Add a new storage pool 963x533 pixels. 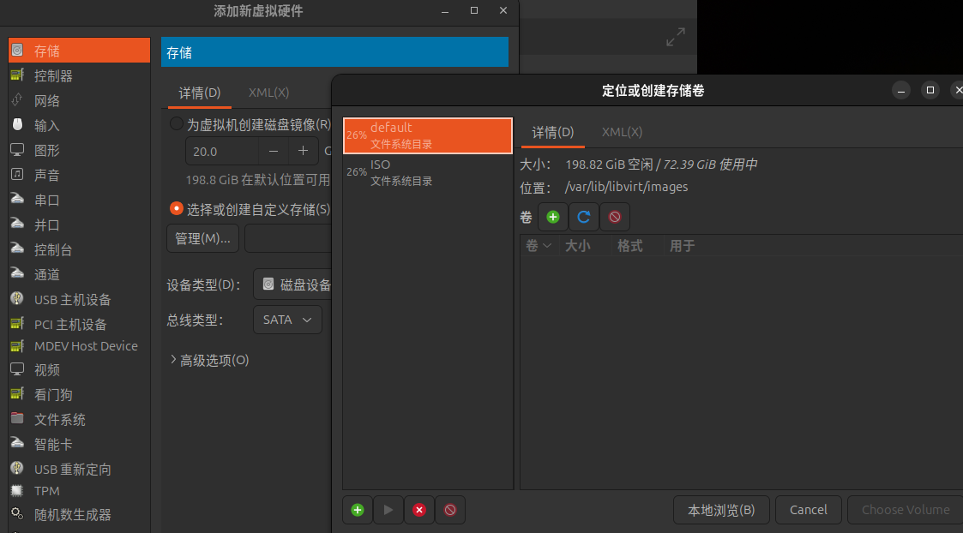pos(358,510)
